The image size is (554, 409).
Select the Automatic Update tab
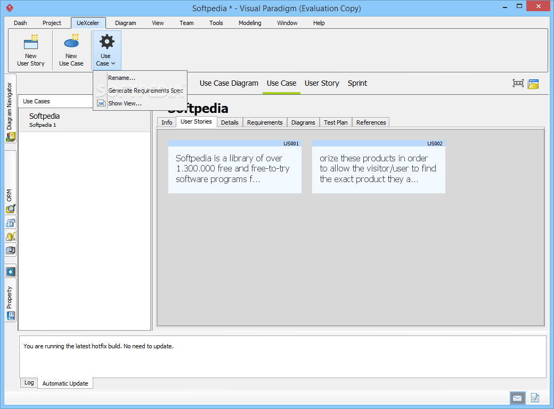coord(65,383)
